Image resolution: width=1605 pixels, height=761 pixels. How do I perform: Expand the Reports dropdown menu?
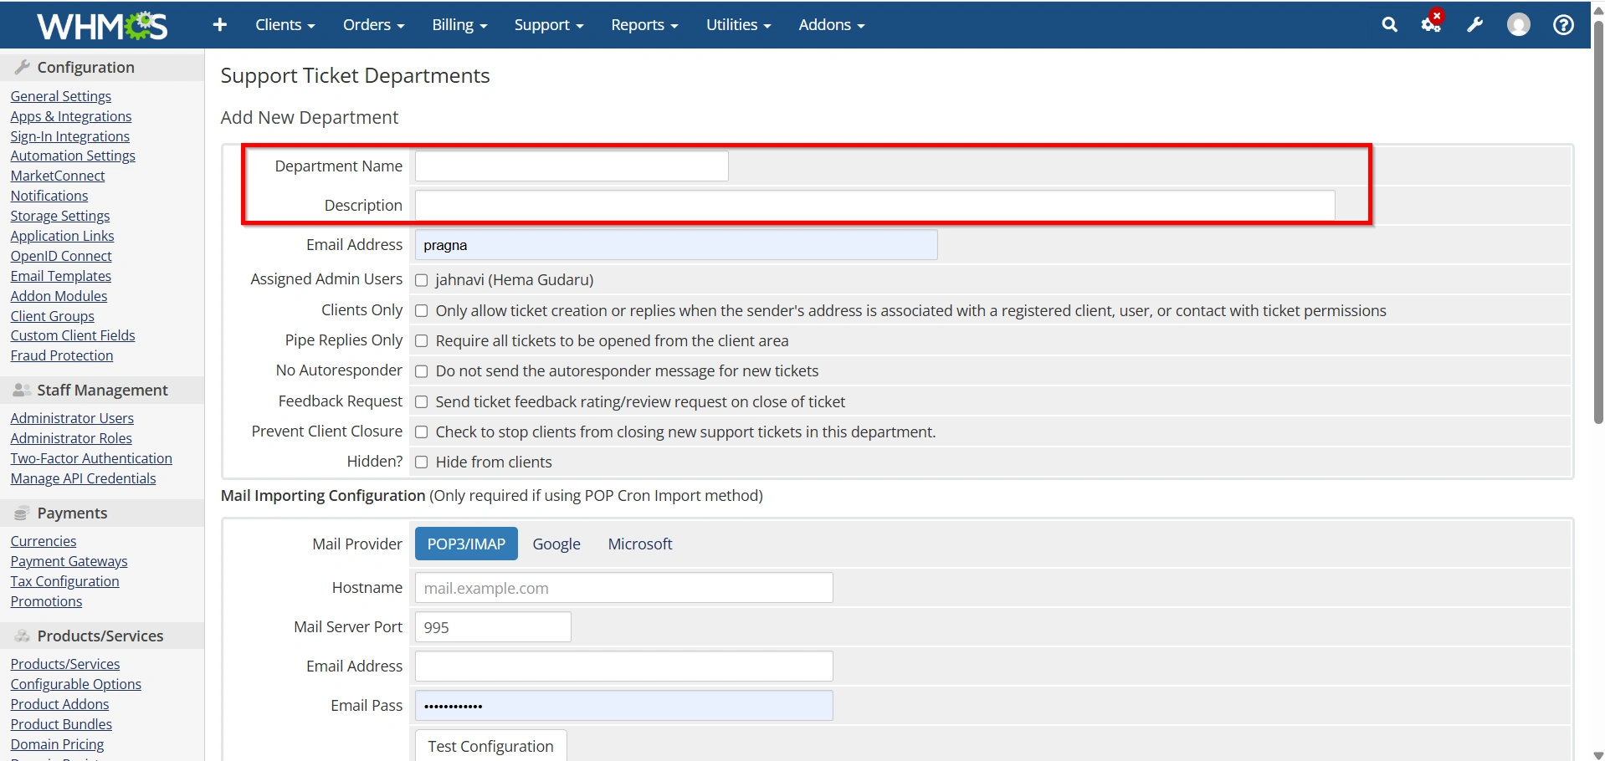644,25
